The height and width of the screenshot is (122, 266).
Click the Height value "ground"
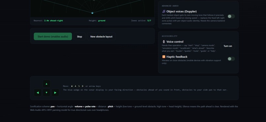click(x=102, y=21)
